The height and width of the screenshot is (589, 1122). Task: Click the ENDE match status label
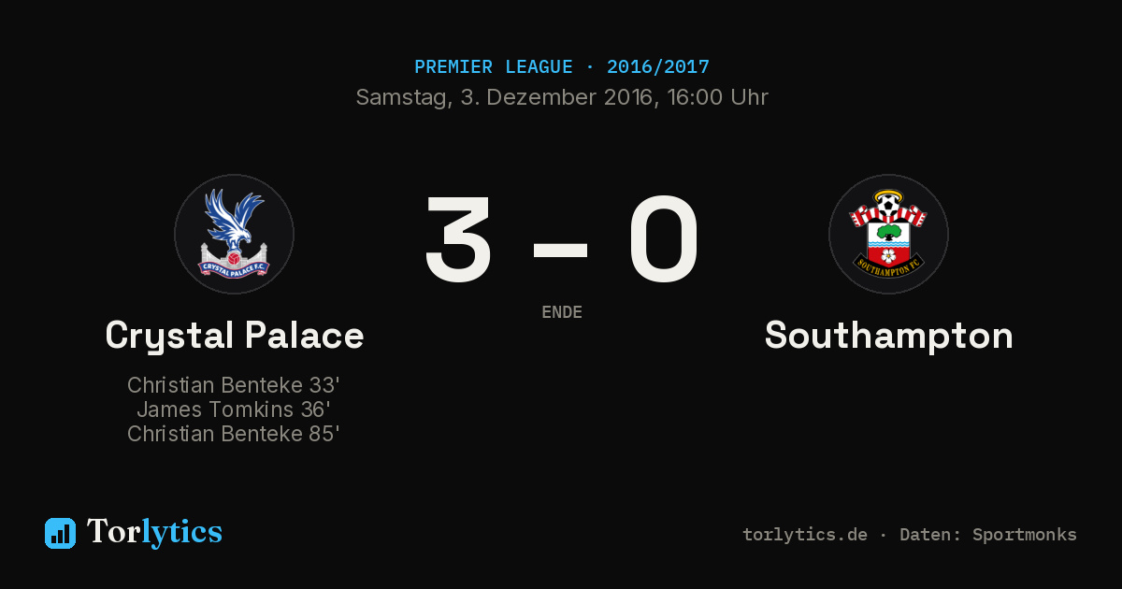(x=562, y=312)
